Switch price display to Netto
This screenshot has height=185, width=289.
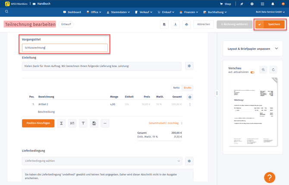[176, 88]
